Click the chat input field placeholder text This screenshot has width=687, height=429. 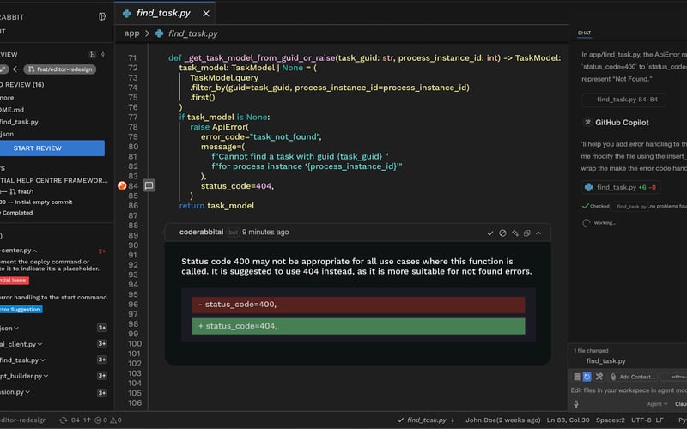pos(629,390)
